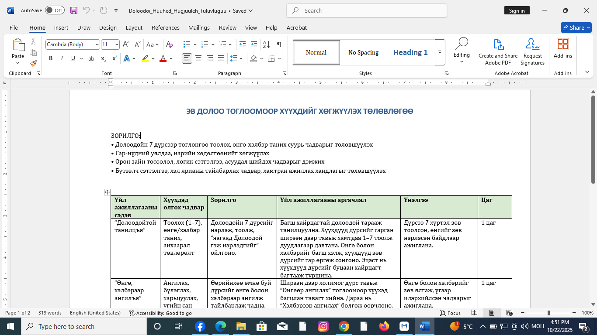
Task: Open the Share menu
Action: click(x=576, y=27)
